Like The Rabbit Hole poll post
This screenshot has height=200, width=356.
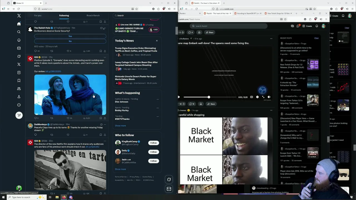pos(68,51)
